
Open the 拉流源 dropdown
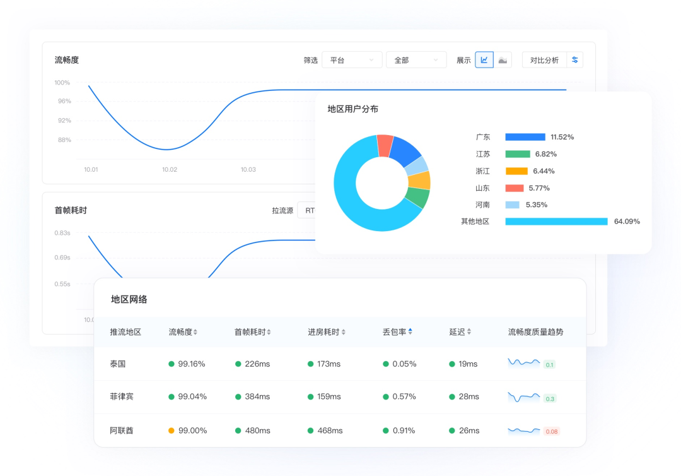(308, 210)
